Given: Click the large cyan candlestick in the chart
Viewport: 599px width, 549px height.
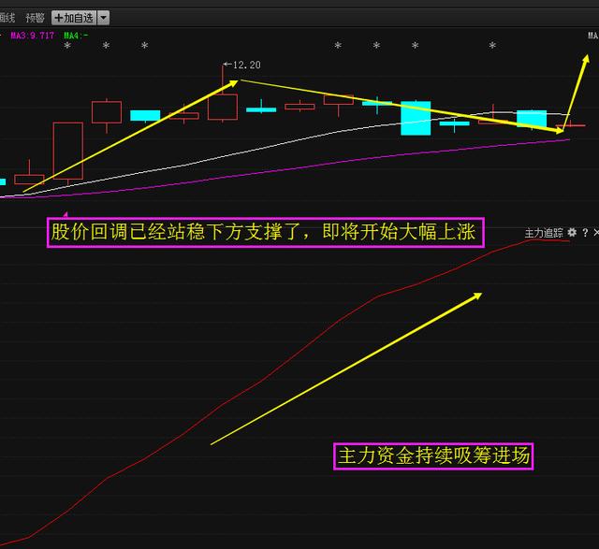Looking at the screenshot, I should (416, 118).
